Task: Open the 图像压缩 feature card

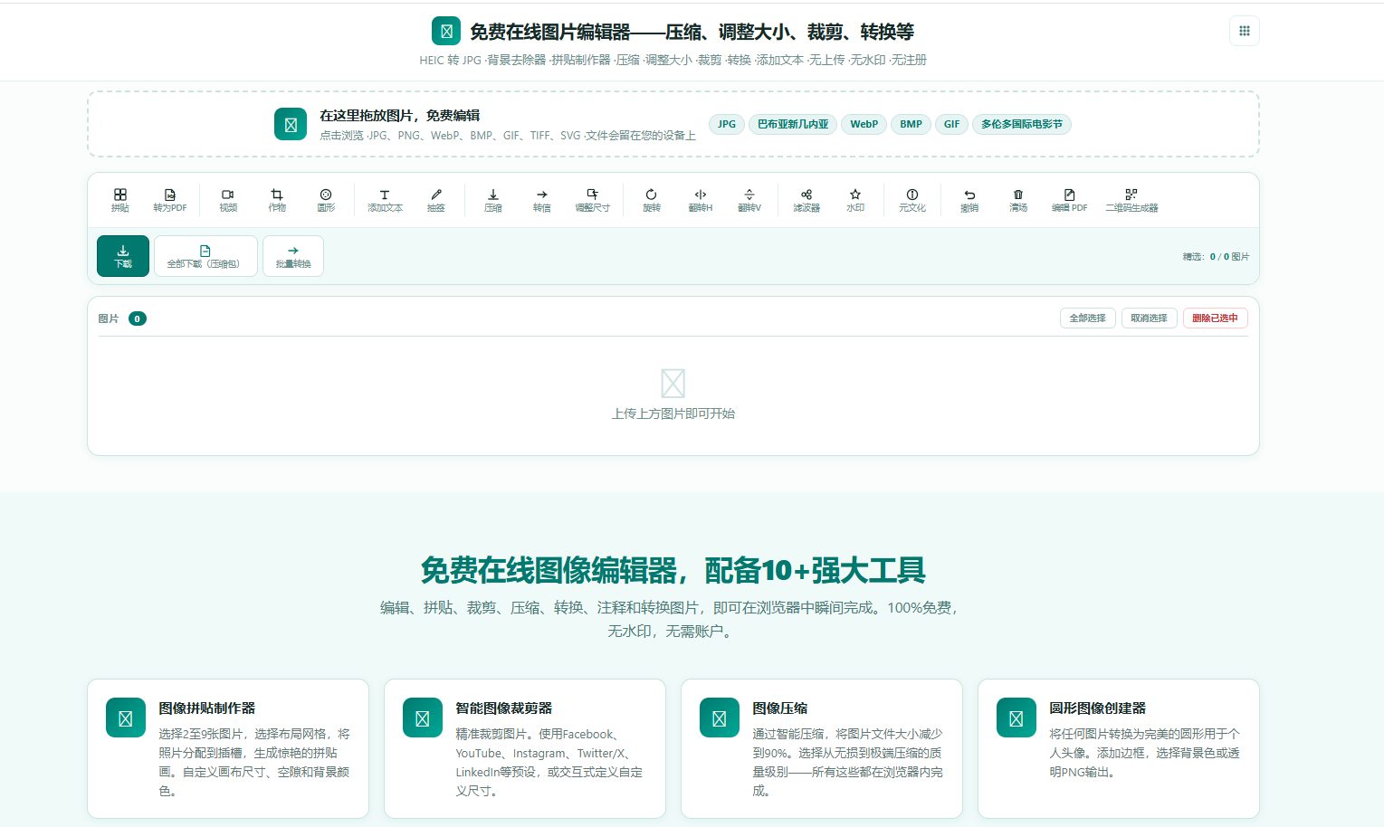Action: [x=822, y=748]
